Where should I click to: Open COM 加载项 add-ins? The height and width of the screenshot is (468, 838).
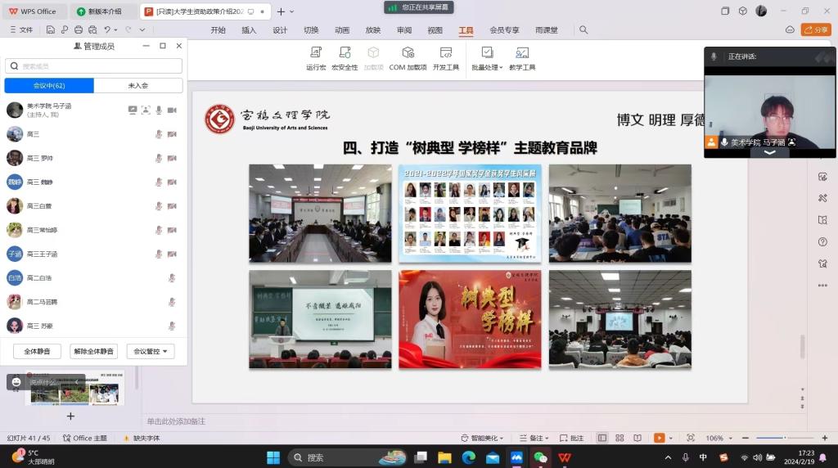(x=408, y=58)
